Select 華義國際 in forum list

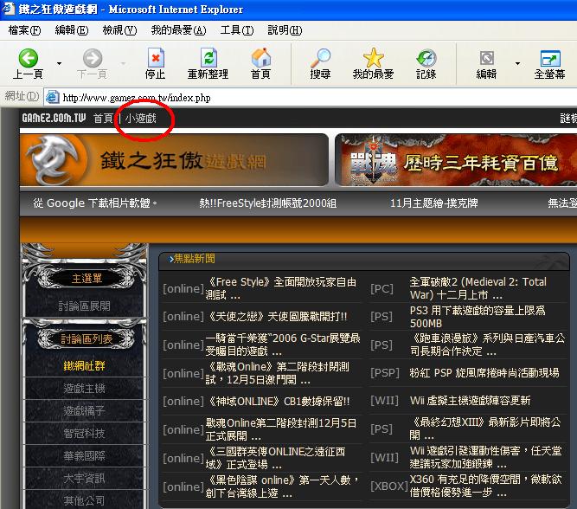(84, 456)
